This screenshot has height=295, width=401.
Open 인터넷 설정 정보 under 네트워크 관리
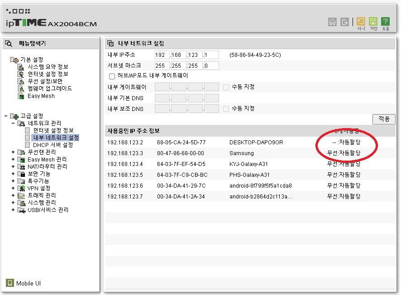(53, 130)
